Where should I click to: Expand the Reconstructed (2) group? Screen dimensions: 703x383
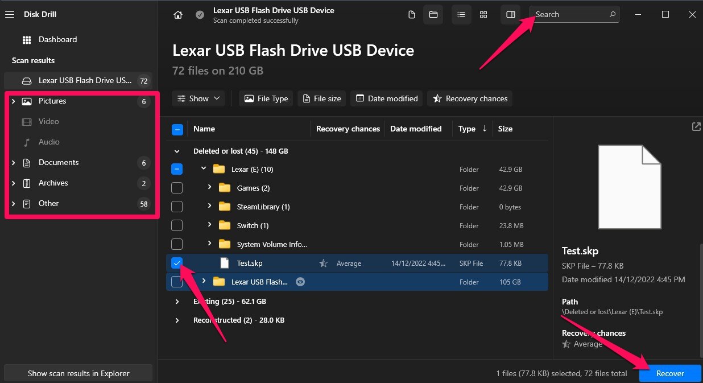[177, 320]
